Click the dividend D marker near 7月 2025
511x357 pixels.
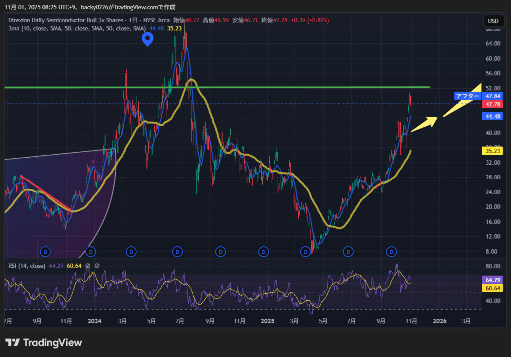(x=349, y=252)
